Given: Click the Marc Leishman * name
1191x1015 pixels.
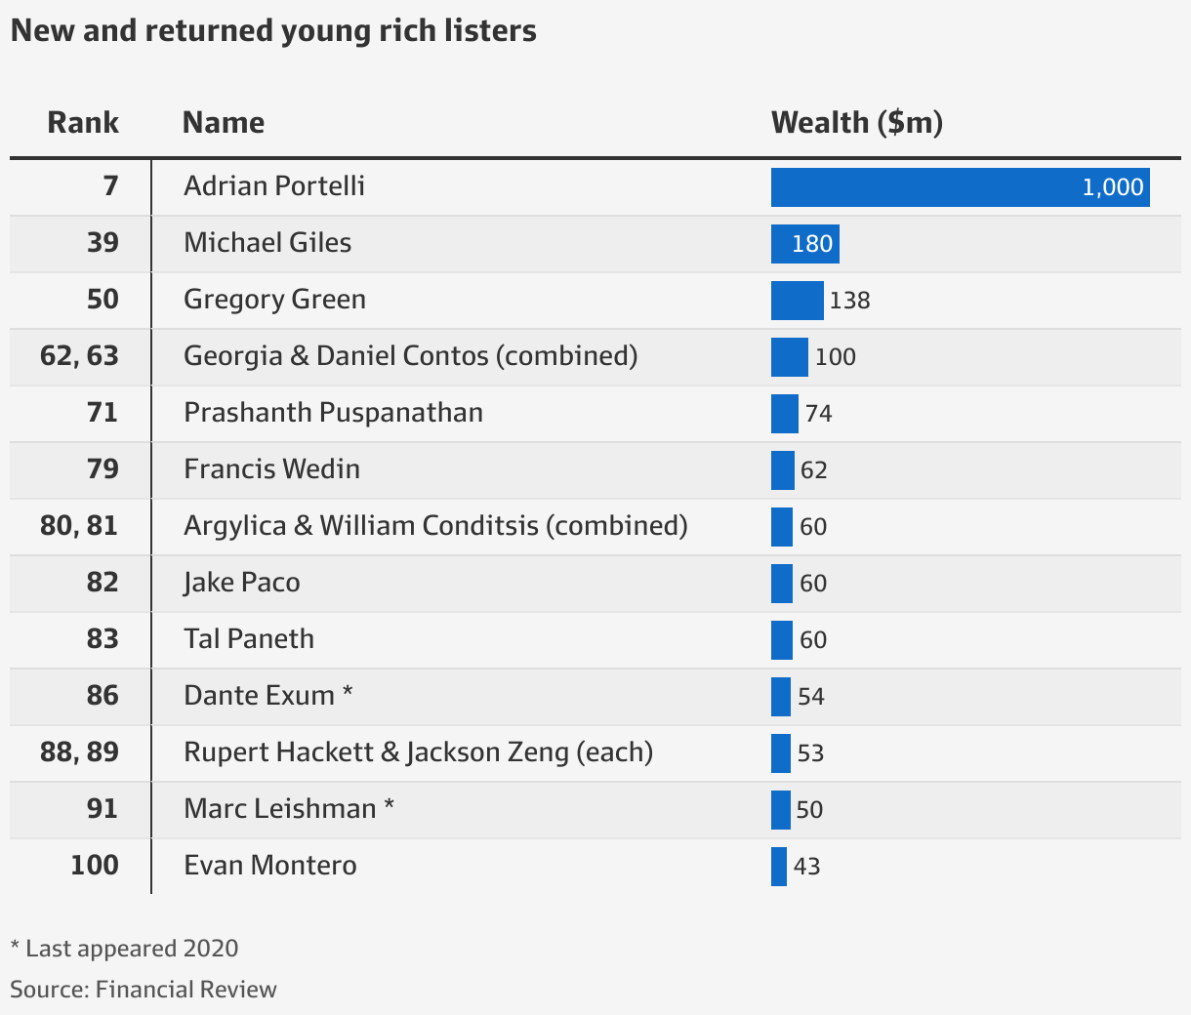Looking at the screenshot, I should click(x=289, y=809).
